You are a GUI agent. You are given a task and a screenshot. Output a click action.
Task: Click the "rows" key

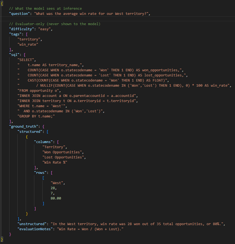41,172
